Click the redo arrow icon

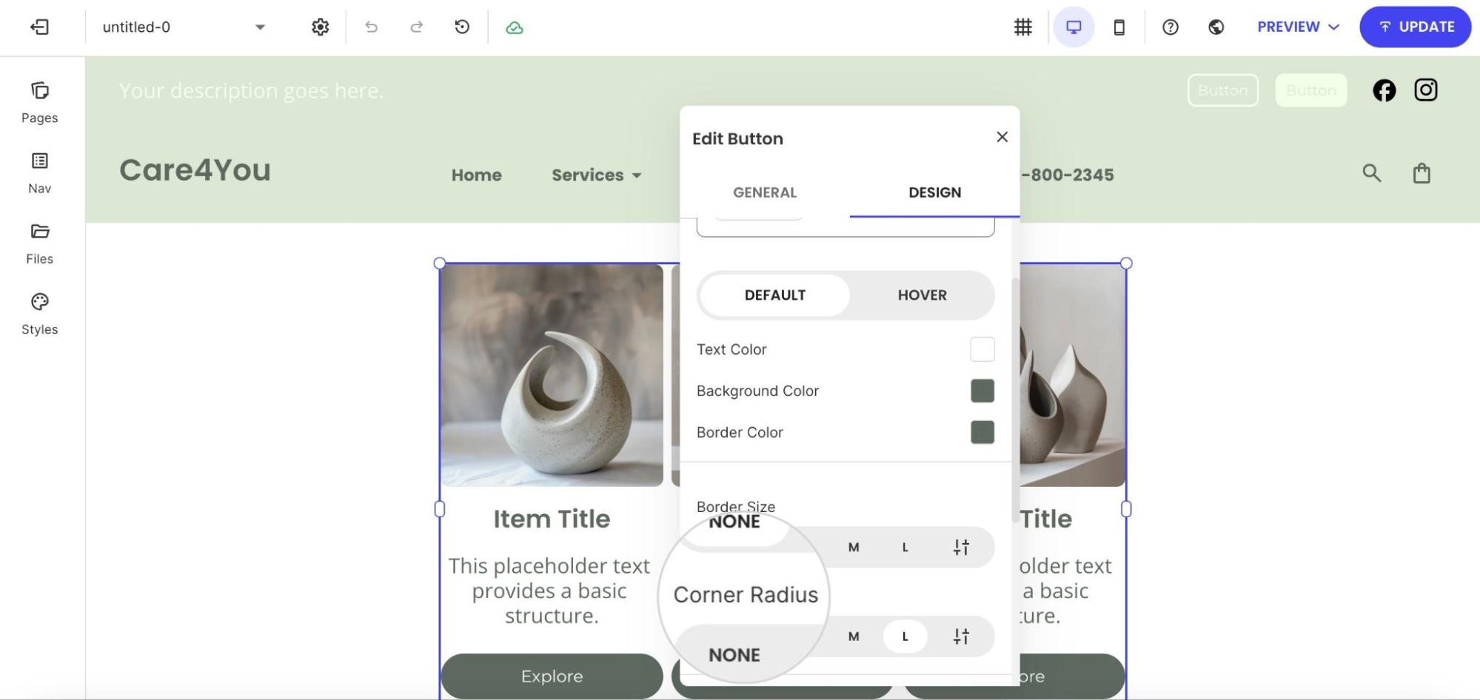[x=417, y=27]
